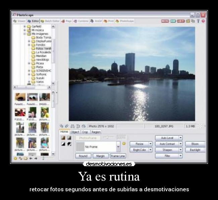The height and width of the screenshot is (200, 218).
Task: Apply the black-and-white square contrast icon
Action: pos(63,144)
